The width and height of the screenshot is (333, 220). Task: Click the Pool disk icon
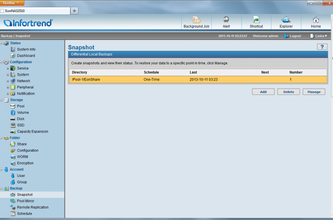[x=13, y=106]
